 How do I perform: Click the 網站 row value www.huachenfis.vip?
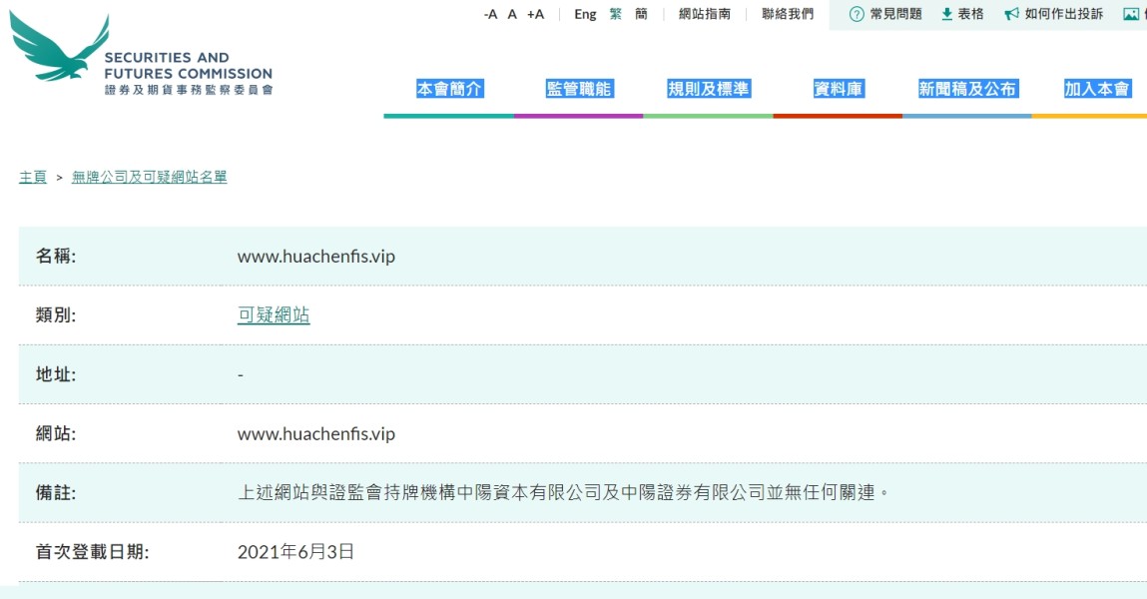[x=316, y=433]
